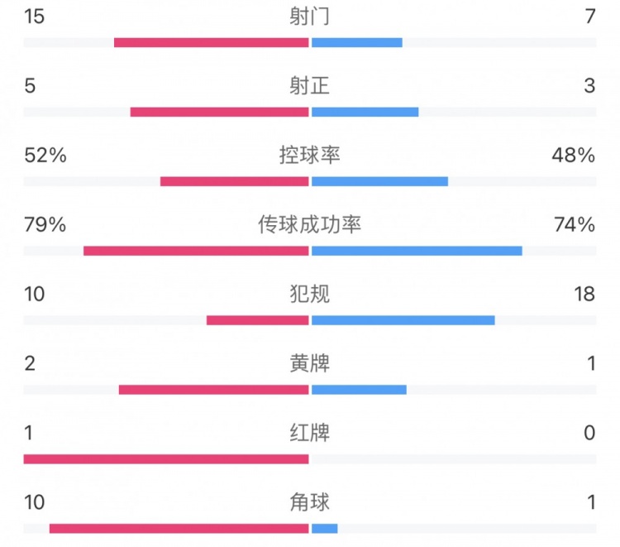Click the home value 15 for 射门
Viewport: 620px width, 547px height.
34,16
